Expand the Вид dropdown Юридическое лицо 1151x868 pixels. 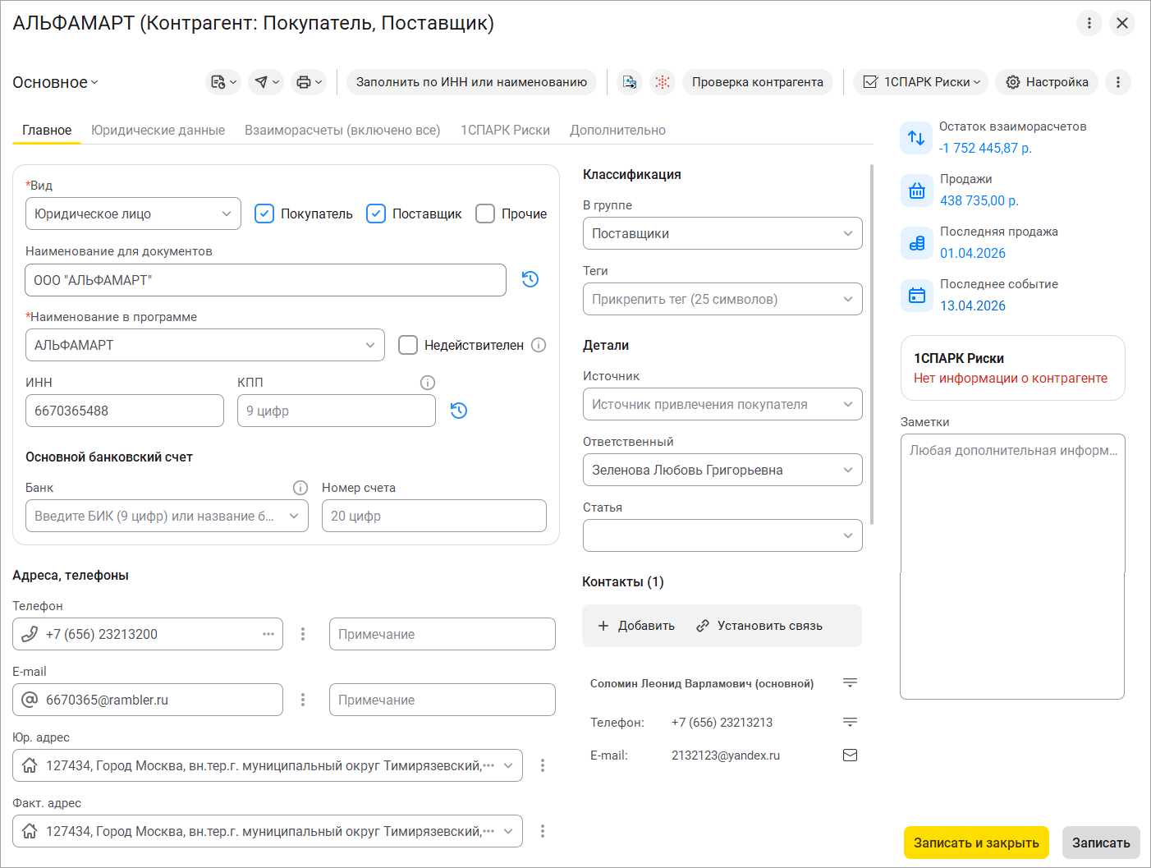133,214
